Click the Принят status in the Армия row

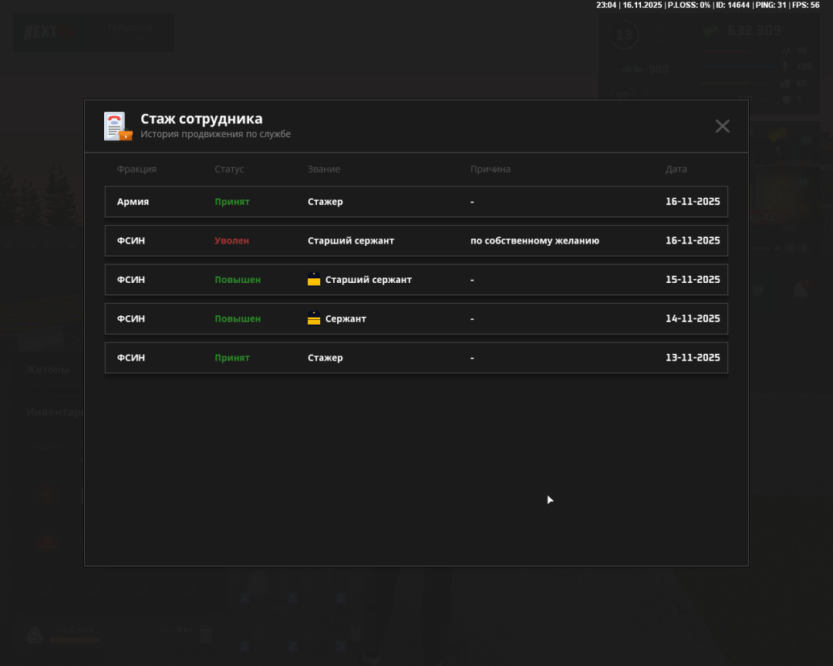click(x=232, y=202)
